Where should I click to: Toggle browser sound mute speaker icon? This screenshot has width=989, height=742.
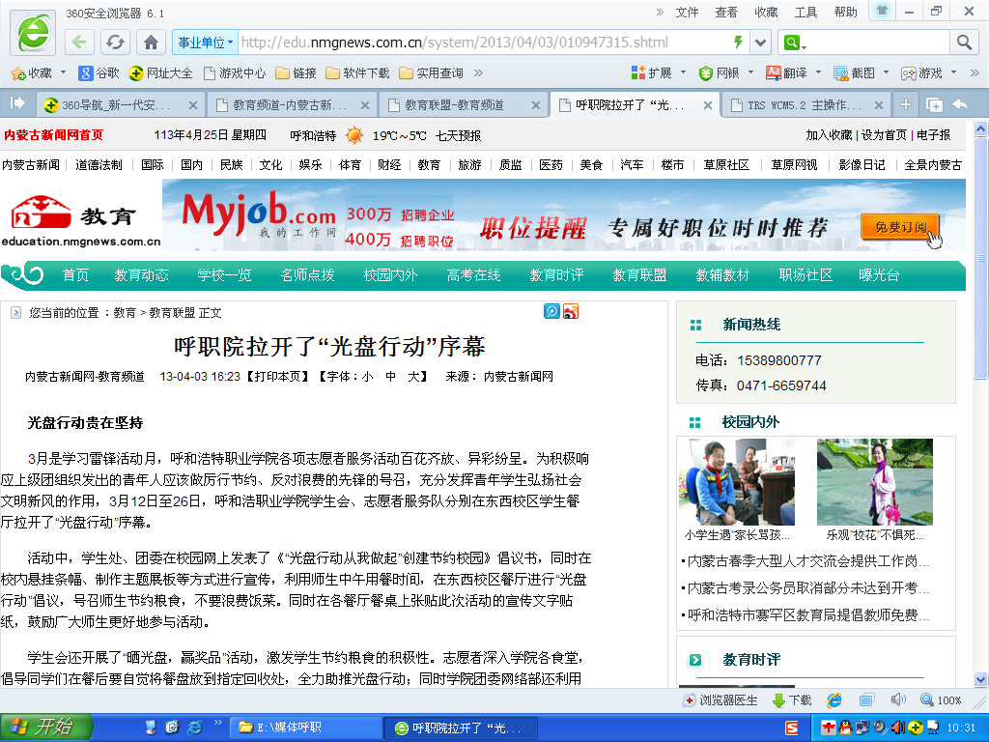(897, 699)
